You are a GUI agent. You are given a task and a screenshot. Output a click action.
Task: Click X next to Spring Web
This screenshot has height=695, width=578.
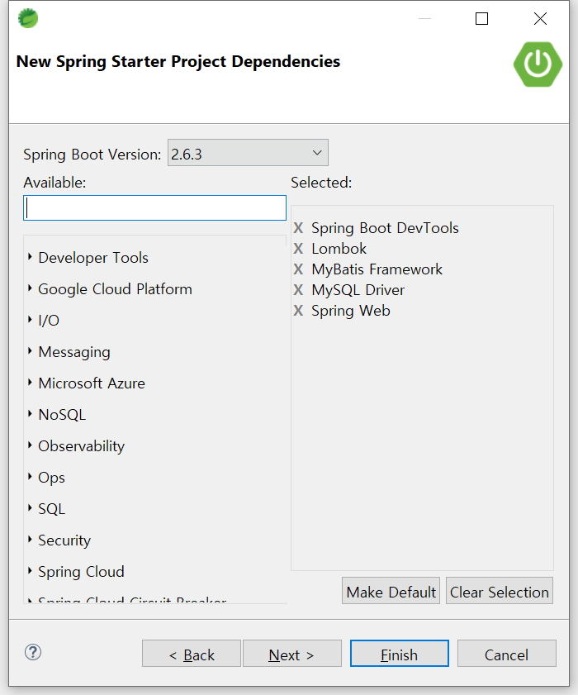point(298,311)
